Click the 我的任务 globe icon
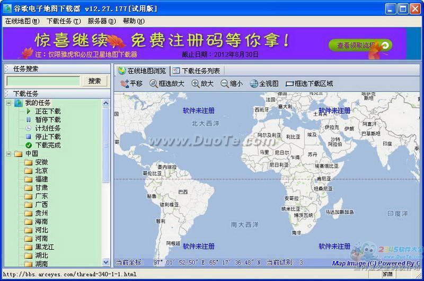Viewport: 424px width, 281px height. [19, 103]
